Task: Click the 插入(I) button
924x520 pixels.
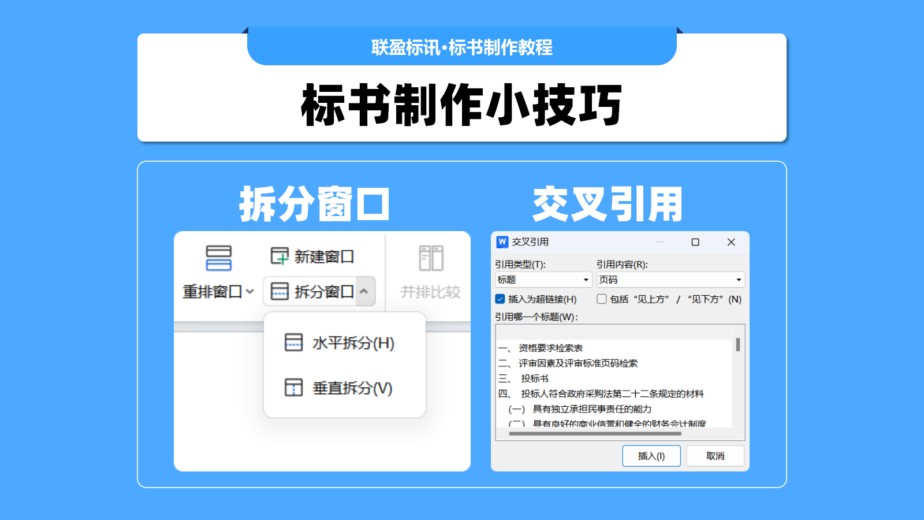Action: tap(651, 456)
